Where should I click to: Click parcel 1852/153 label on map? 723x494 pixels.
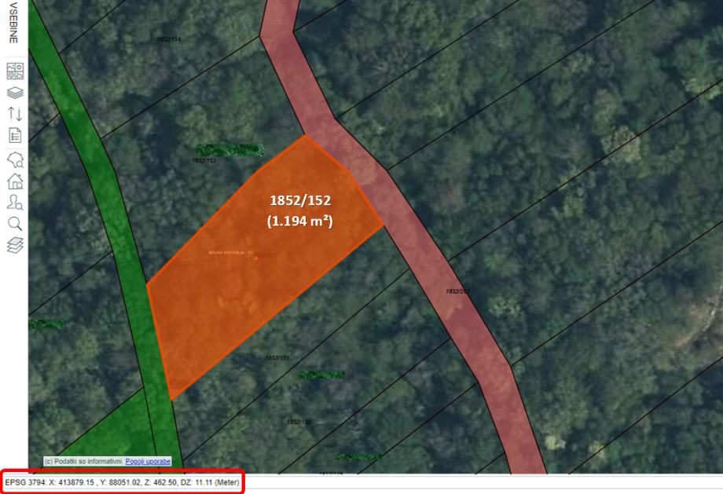point(204,160)
